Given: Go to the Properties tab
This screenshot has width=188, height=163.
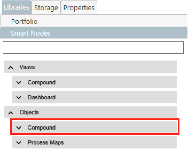Looking at the screenshot, I should (79, 8).
